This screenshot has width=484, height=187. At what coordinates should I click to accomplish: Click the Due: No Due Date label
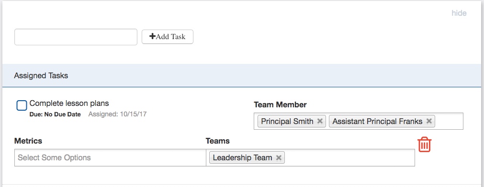pyautogui.click(x=55, y=114)
